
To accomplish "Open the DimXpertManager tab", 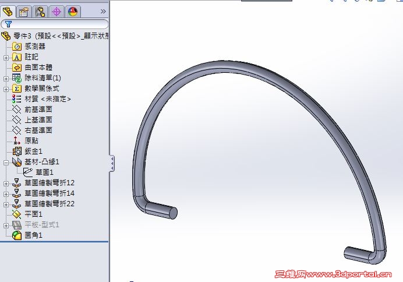I will click(56, 12).
